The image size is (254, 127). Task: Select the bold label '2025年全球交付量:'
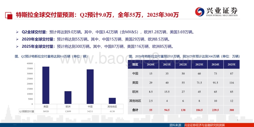coord(38,47)
